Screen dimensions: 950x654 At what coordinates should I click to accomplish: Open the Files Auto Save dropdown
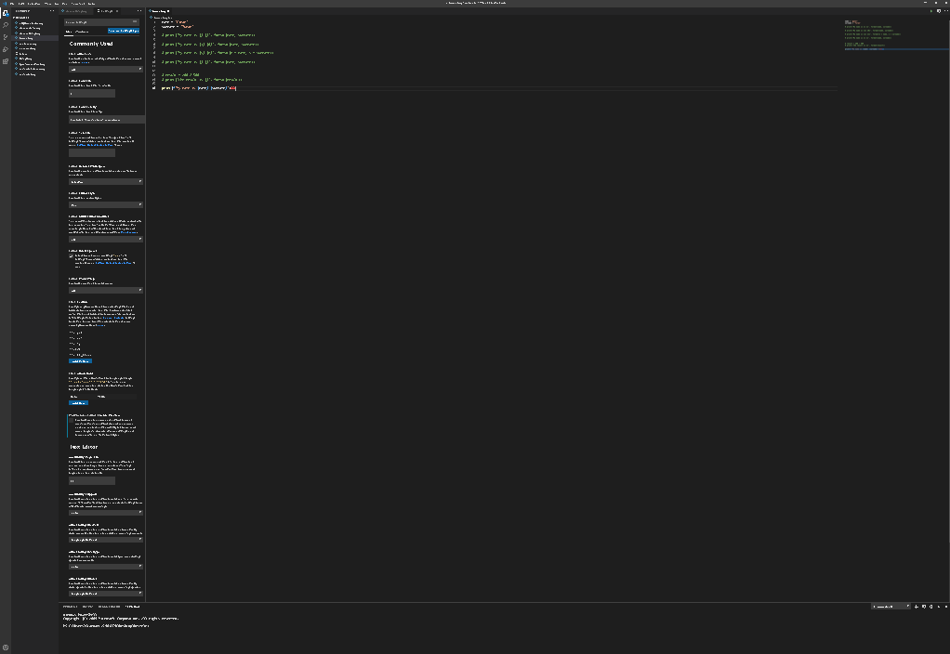(105, 69)
